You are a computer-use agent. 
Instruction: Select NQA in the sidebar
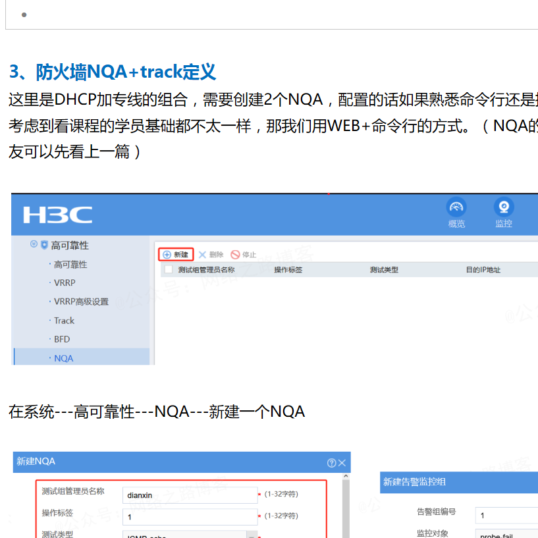pyautogui.click(x=64, y=358)
